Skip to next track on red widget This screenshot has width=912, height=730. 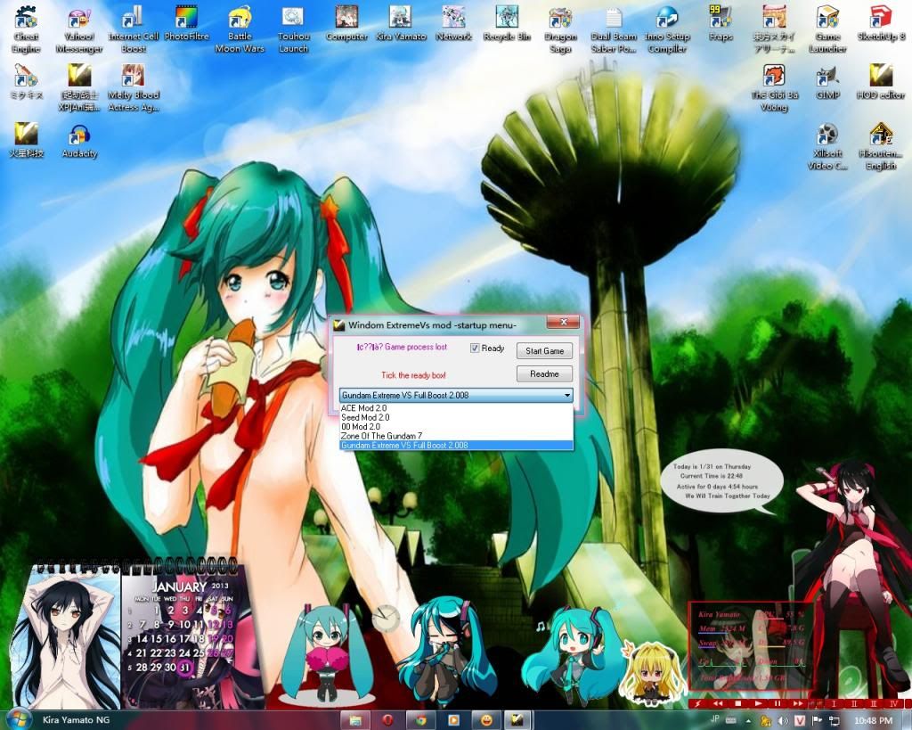tap(797, 703)
